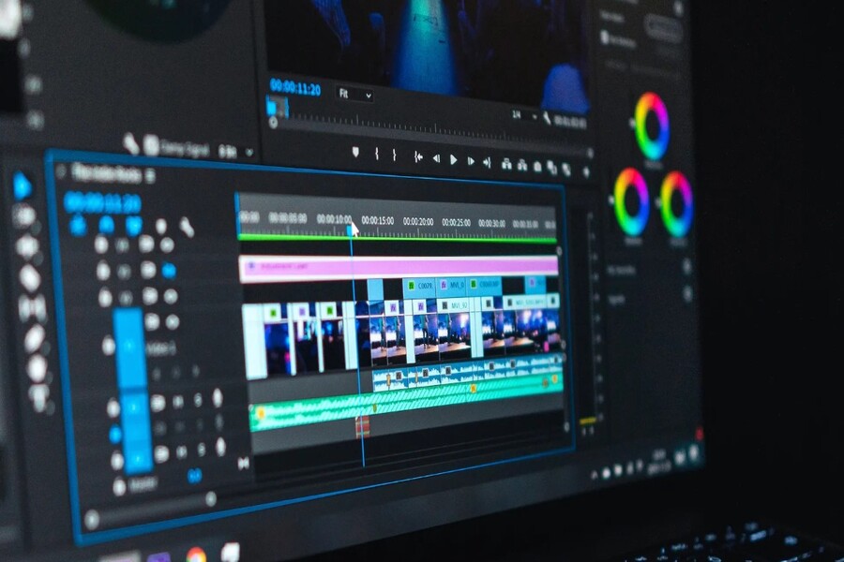
Task: Open the Program monitor settings wrench icon
Action: (550, 116)
